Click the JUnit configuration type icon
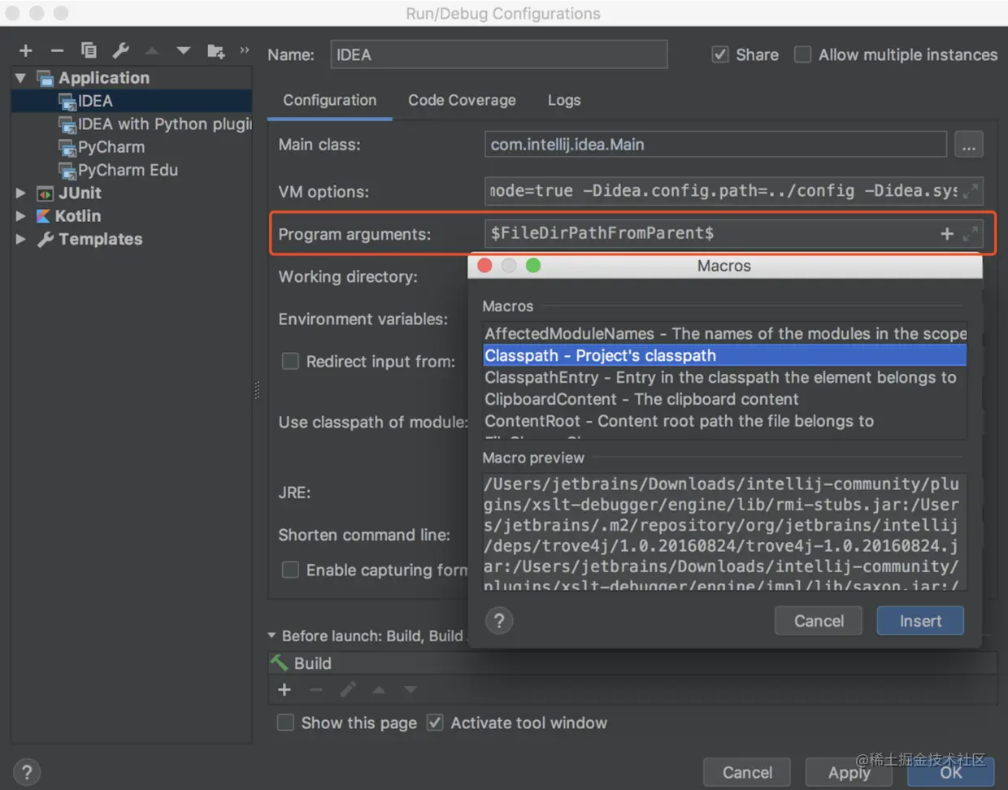The image size is (1008, 790). click(x=46, y=193)
